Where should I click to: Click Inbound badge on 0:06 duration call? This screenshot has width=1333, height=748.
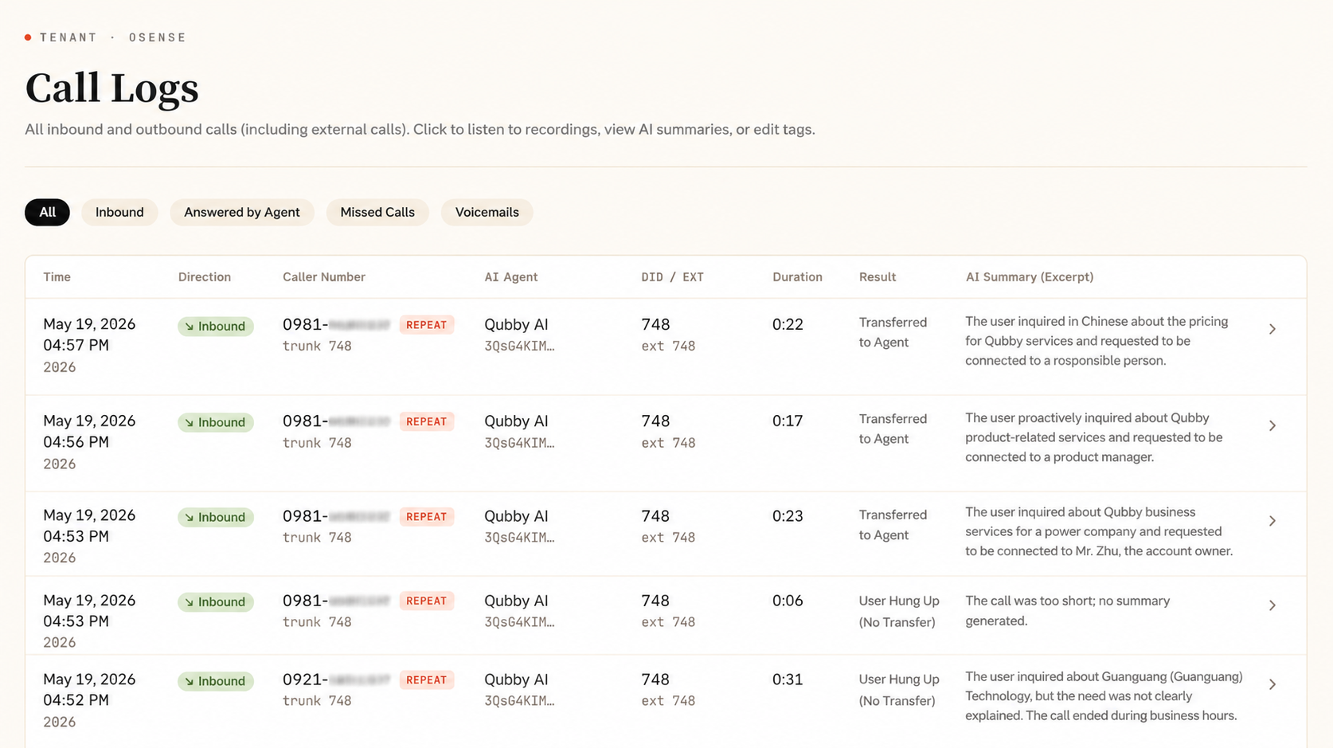point(216,601)
